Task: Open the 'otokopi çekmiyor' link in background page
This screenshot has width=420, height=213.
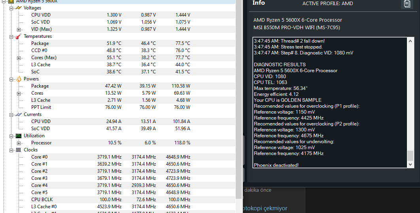Action: [x=265, y=208]
